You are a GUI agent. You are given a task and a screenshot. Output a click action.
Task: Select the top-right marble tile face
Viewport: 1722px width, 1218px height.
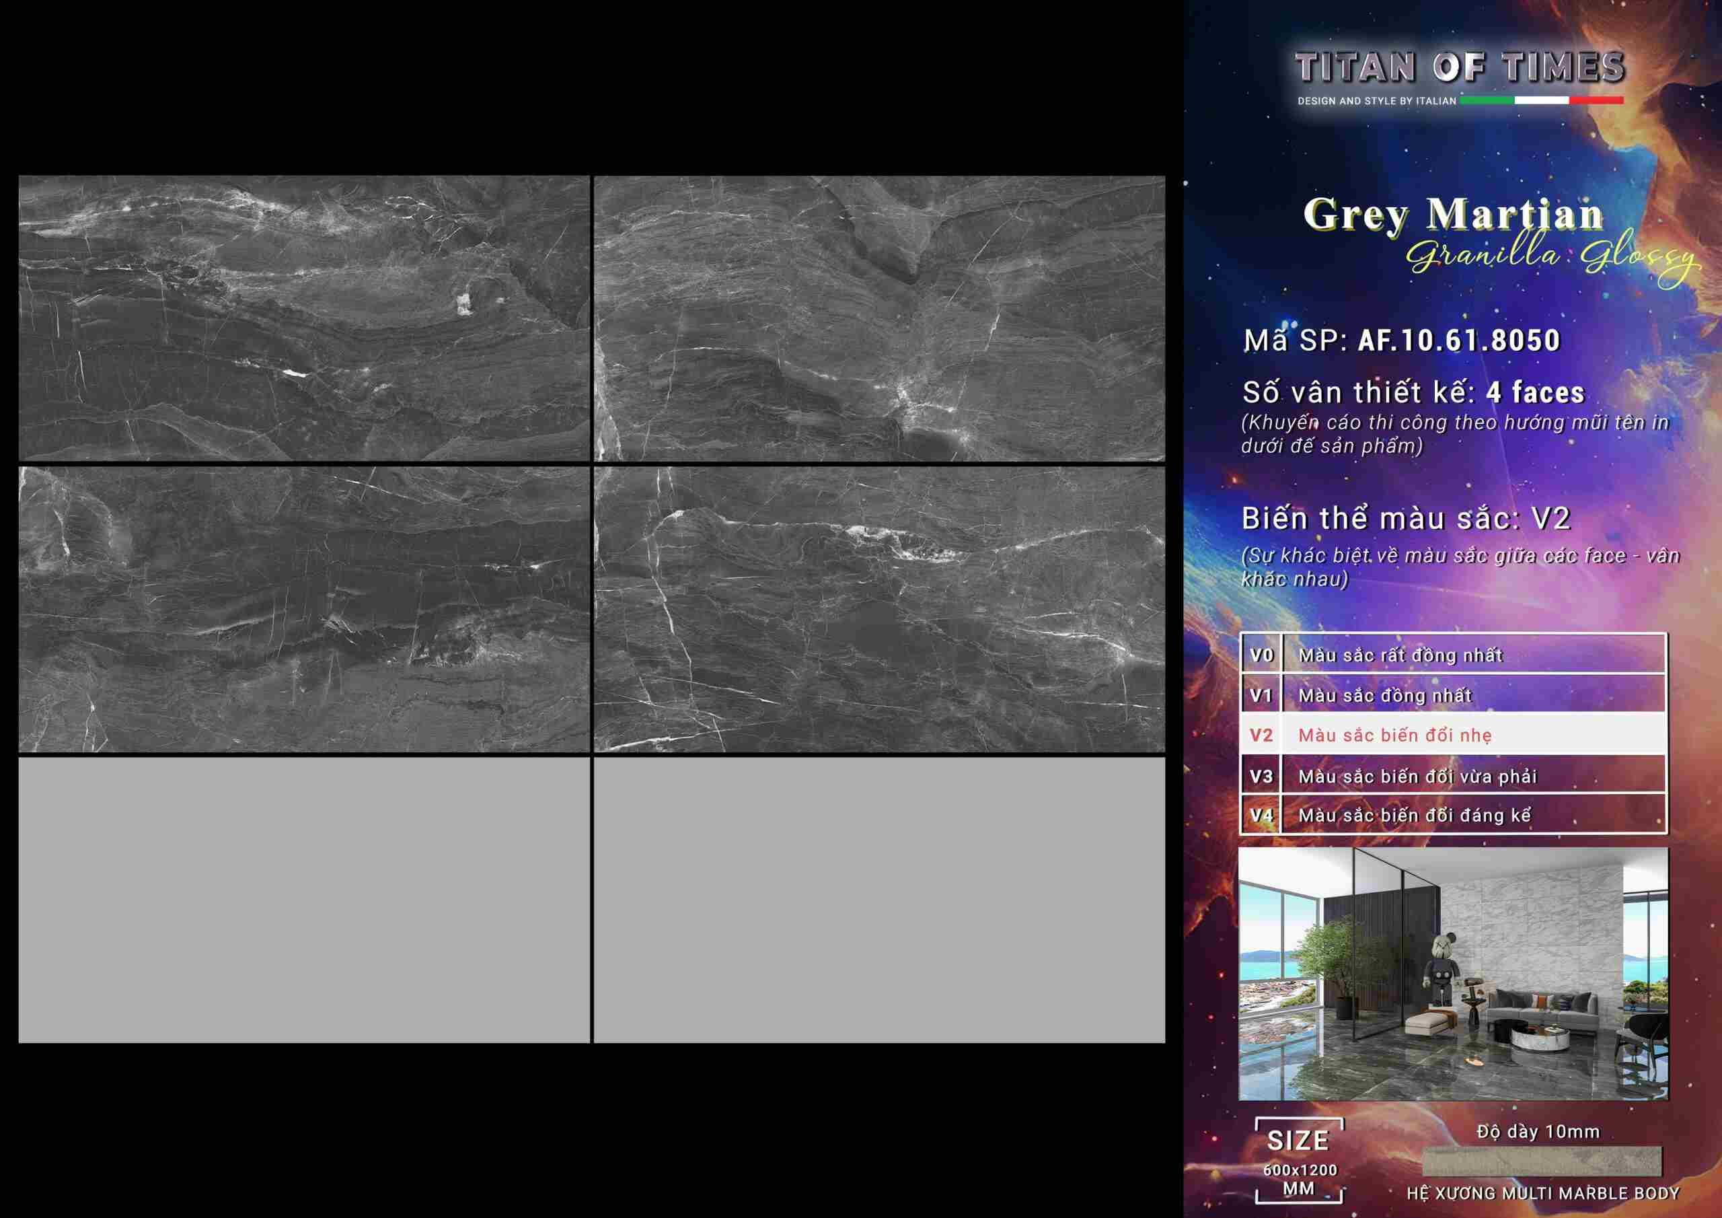(879, 318)
